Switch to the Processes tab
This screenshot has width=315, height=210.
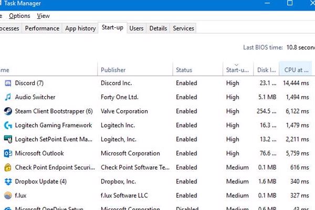tap(9, 28)
